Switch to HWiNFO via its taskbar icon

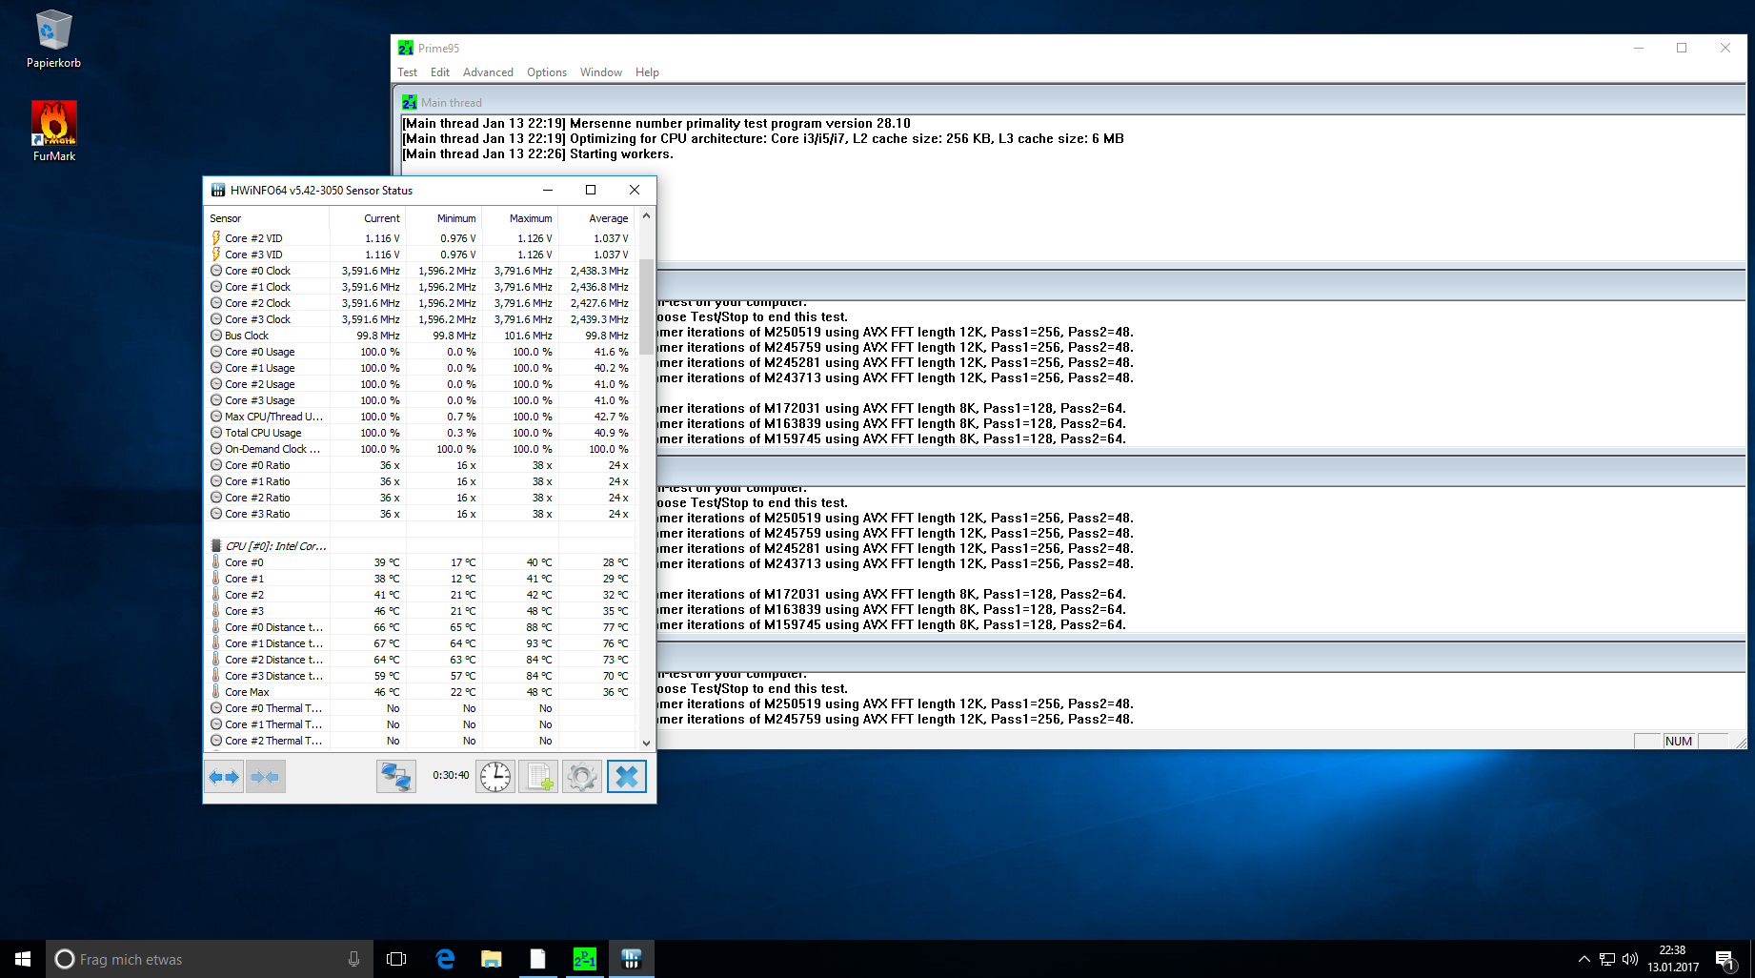tap(632, 959)
